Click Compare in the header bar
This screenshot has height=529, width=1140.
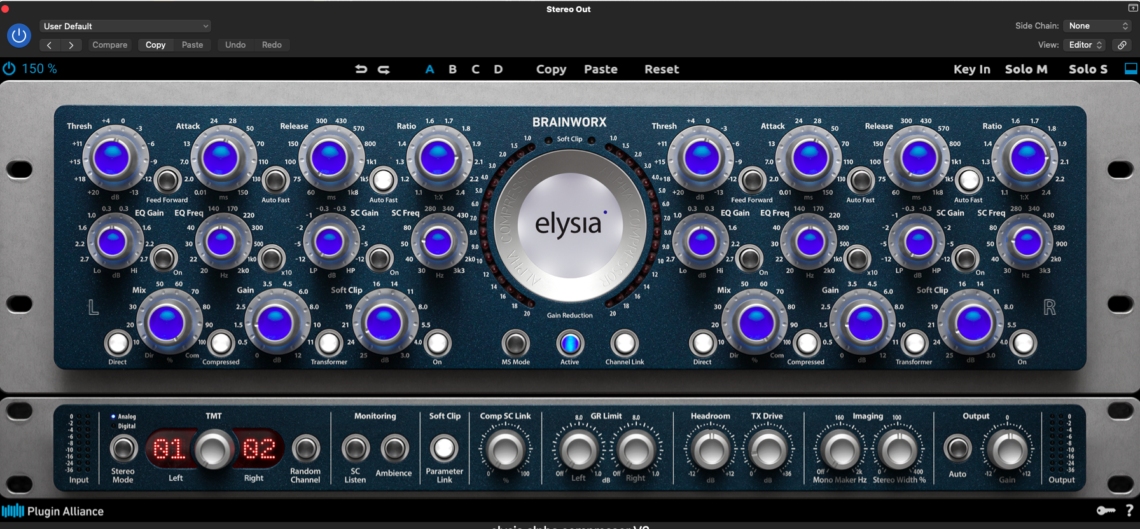[110, 45]
